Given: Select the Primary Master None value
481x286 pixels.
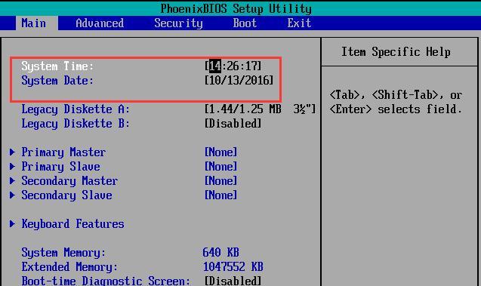Looking at the screenshot, I should (220, 152).
